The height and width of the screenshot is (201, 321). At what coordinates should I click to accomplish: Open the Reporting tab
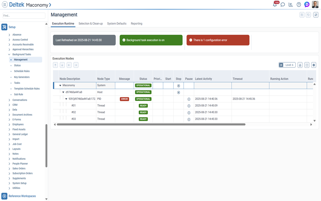tap(136, 23)
